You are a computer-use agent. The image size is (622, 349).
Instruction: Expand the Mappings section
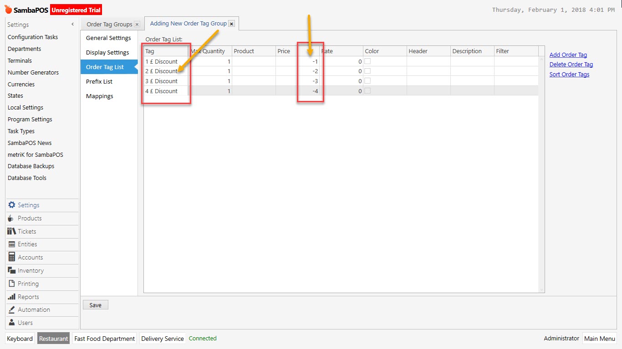pyautogui.click(x=99, y=96)
